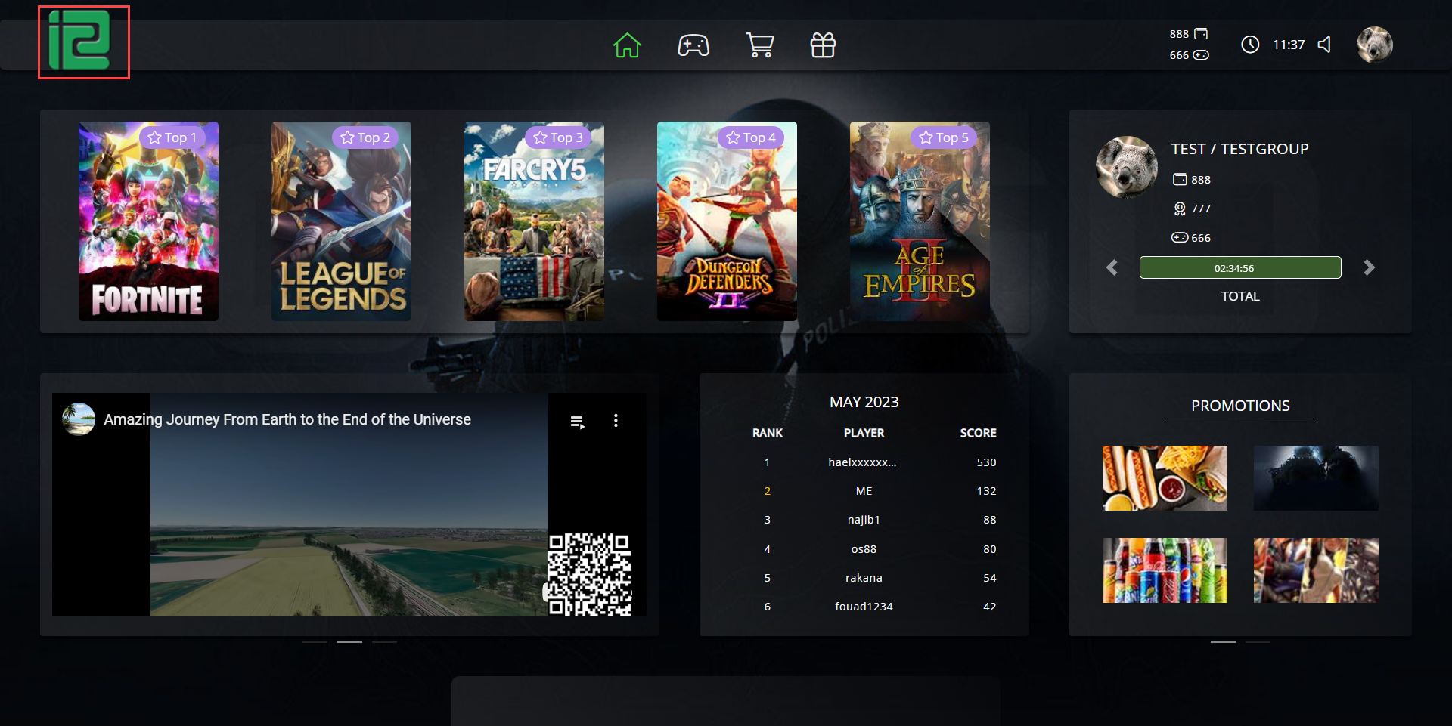Select player najib1 in leaderboard
The height and width of the screenshot is (726, 1452).
tap(864, 520)
